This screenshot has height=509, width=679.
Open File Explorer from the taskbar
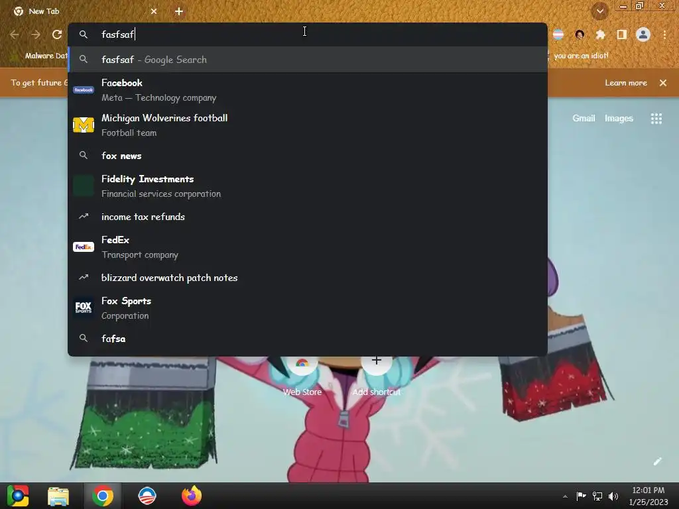point(58,496)
